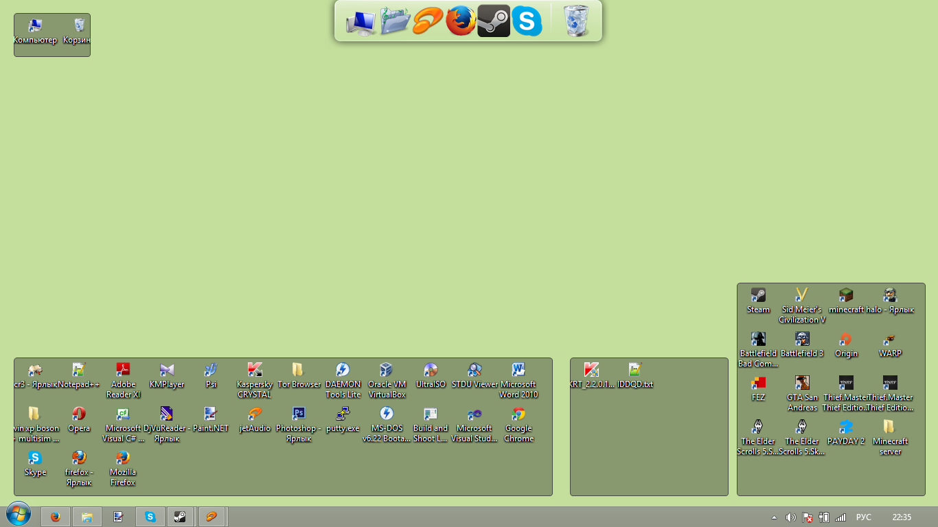Select the cr3 - Ярлык desktop shortcut
The image size is (938, 527).
(35, 376)
